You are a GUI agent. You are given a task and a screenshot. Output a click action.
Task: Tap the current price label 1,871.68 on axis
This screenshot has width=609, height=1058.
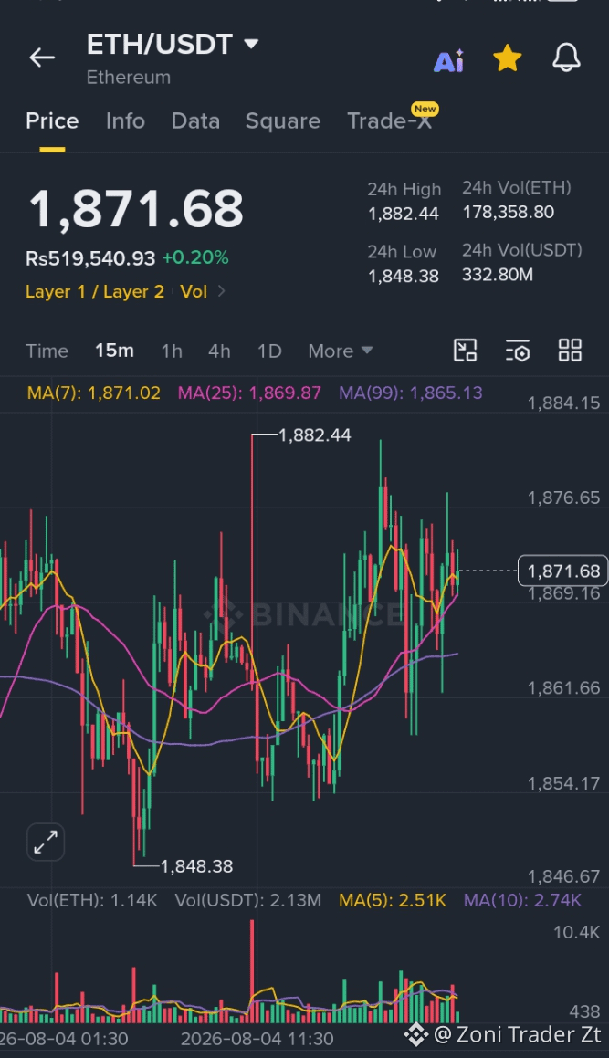click(x=563, y=571)
